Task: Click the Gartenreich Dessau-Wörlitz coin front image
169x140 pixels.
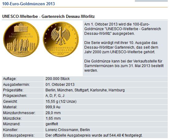Action: pyautogui.click(x=21, y=39)
